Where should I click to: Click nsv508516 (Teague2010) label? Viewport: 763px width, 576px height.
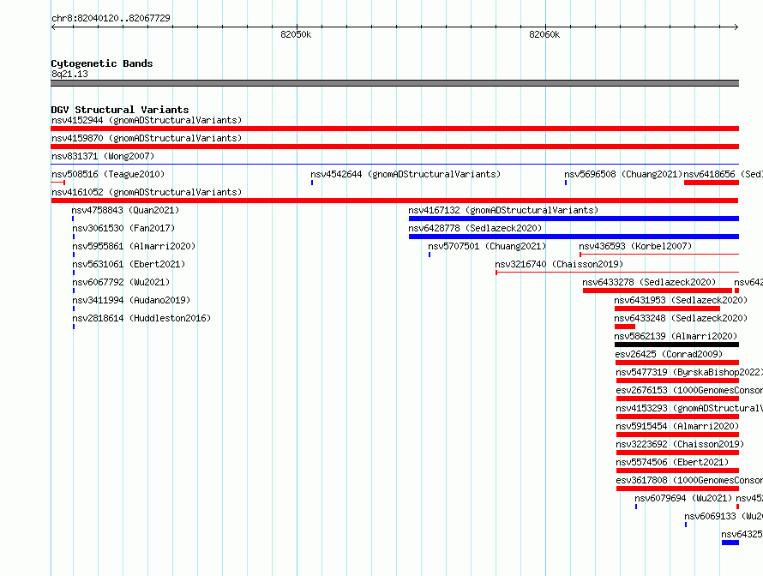pyautogui.click(x=108, y=174)
